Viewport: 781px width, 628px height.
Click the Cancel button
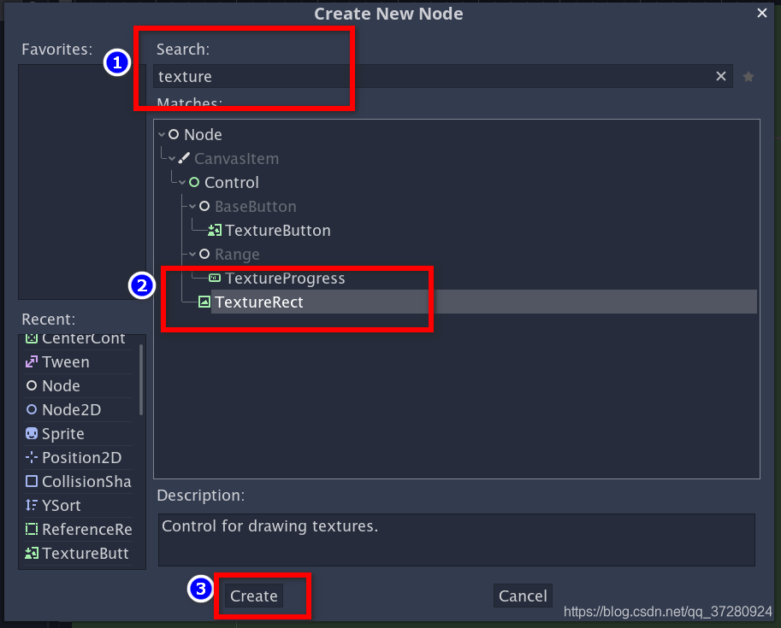click(x=523, y=596)
